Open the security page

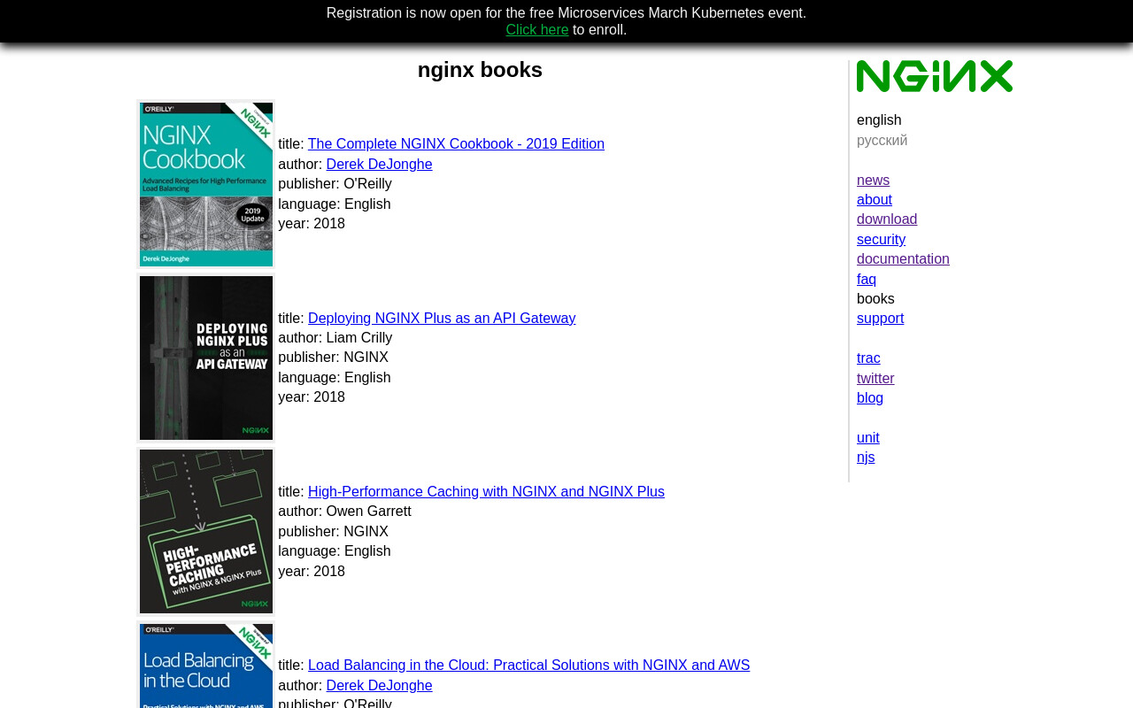tap(881, 240)
